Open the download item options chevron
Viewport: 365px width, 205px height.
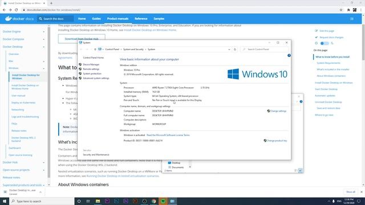[x=40, y=192]
